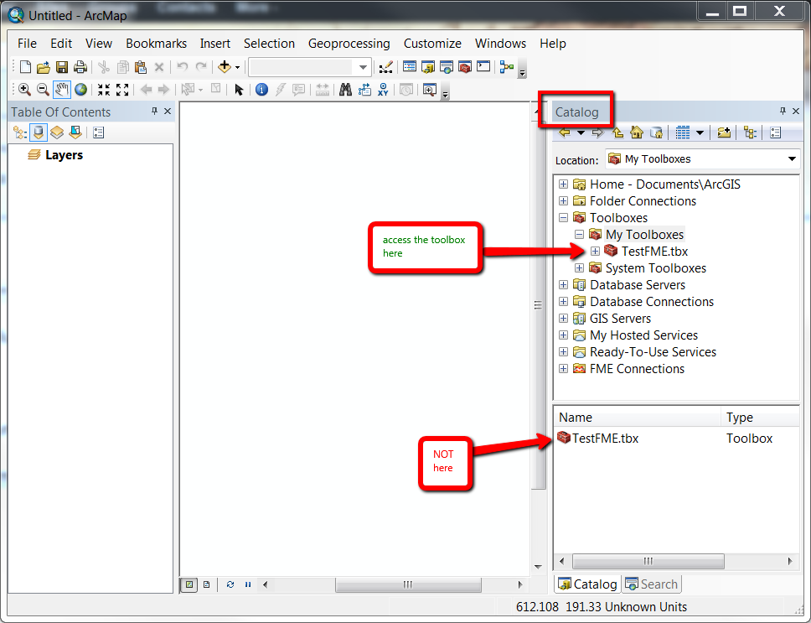
Task: Activate the Zoom In tool
Action: coord(25,90)
